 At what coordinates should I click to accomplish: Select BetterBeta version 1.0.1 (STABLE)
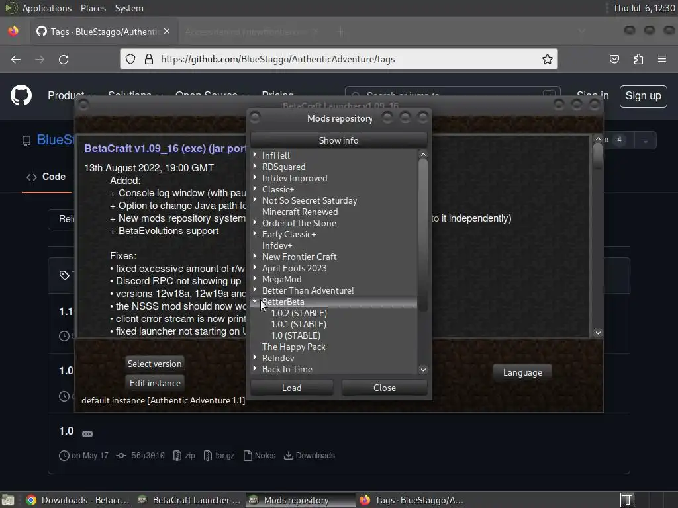[x=299, y=324]
